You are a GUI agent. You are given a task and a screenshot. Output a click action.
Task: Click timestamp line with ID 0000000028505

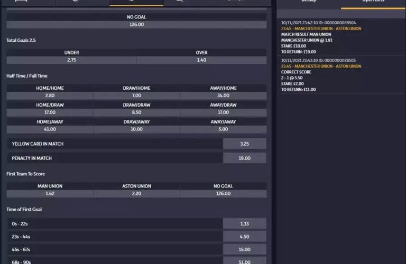pos(318,60)
